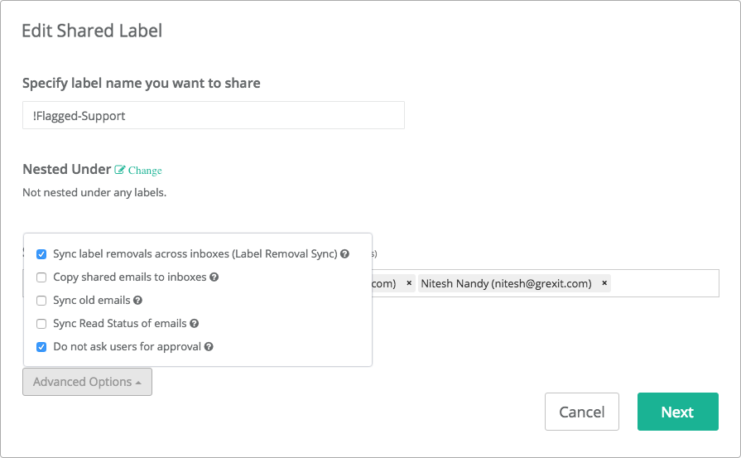Click help icon next to Label Removal Sync
This screenshot has height=458, width=741.
(344, 253)
